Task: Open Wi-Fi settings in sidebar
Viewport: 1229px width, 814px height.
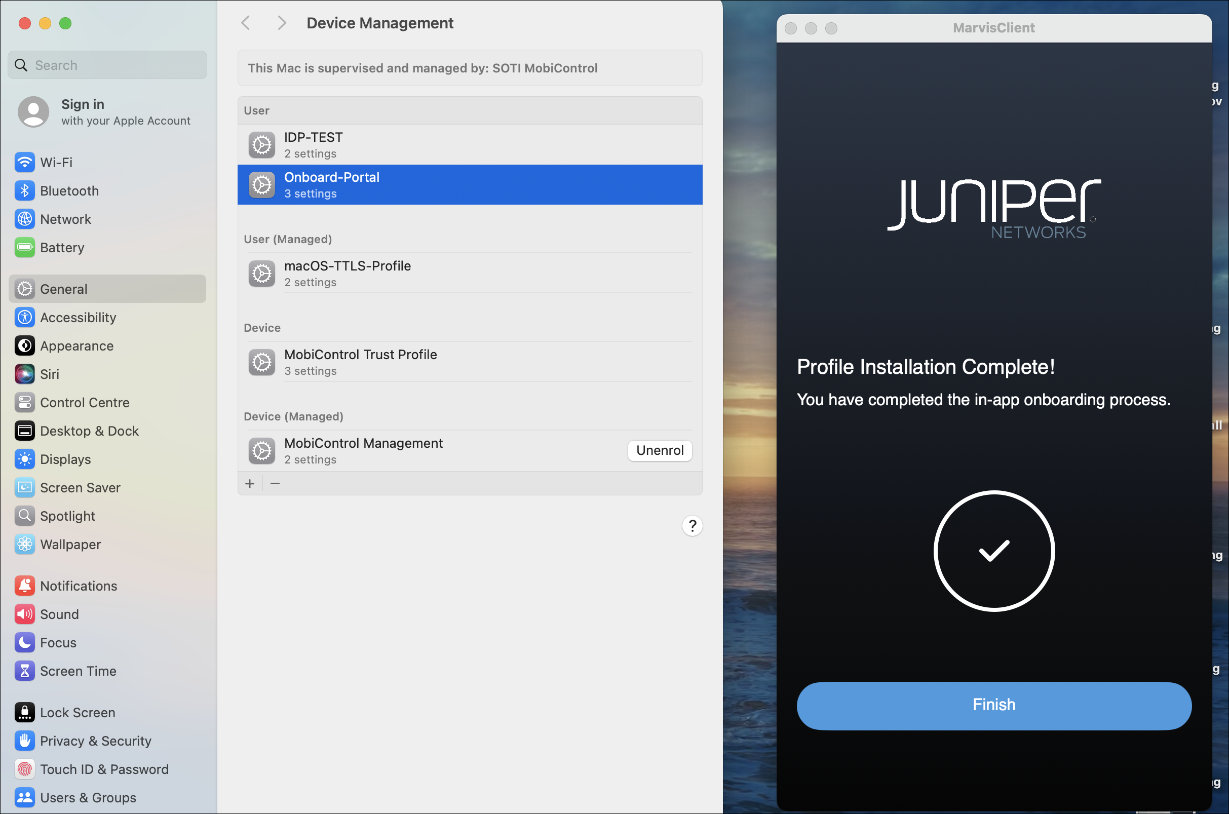Action: [x=56, y=163]
